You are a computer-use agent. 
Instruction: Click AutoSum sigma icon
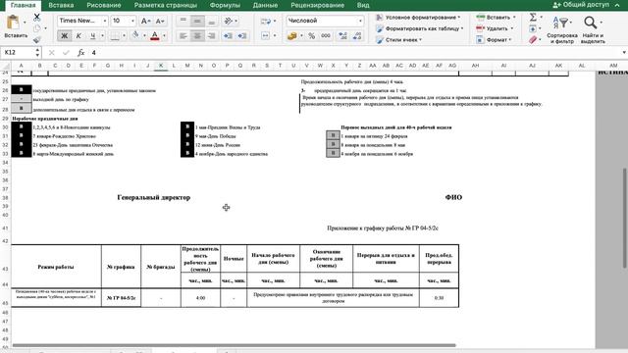pyautogui.click(x=533, y=18)
